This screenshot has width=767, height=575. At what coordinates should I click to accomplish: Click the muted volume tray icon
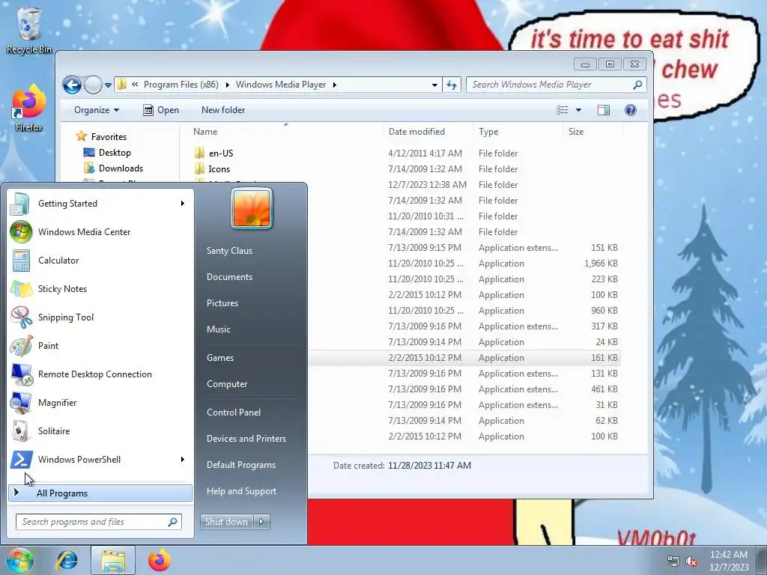691,561
